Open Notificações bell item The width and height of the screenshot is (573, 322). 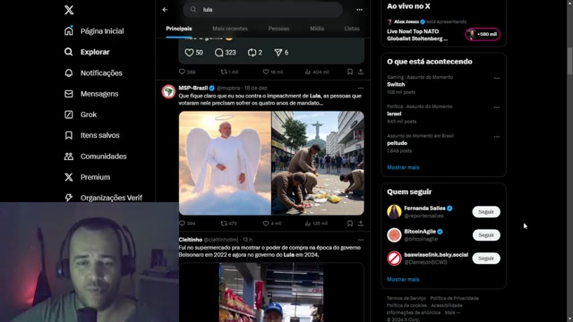click(93, 73)
